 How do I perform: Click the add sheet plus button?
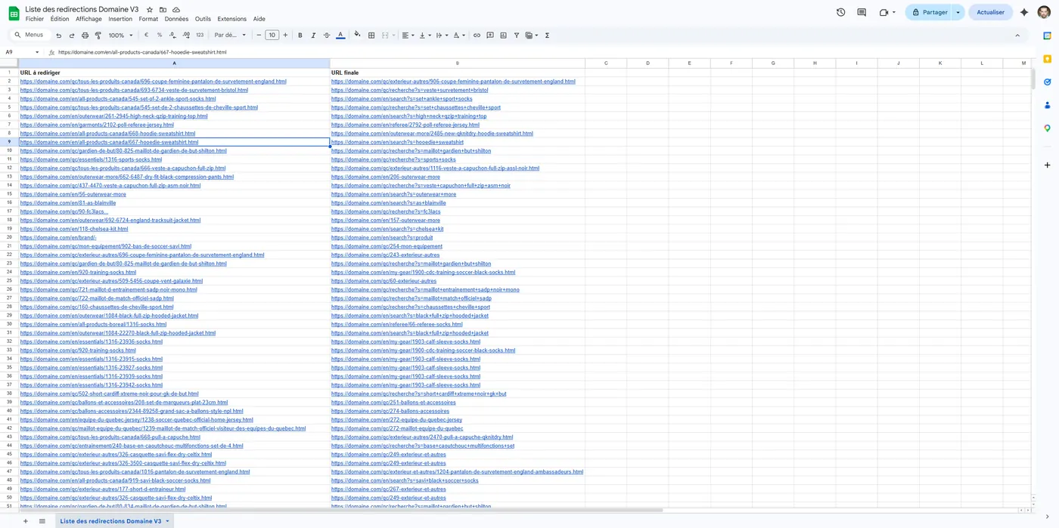point(25,521)
